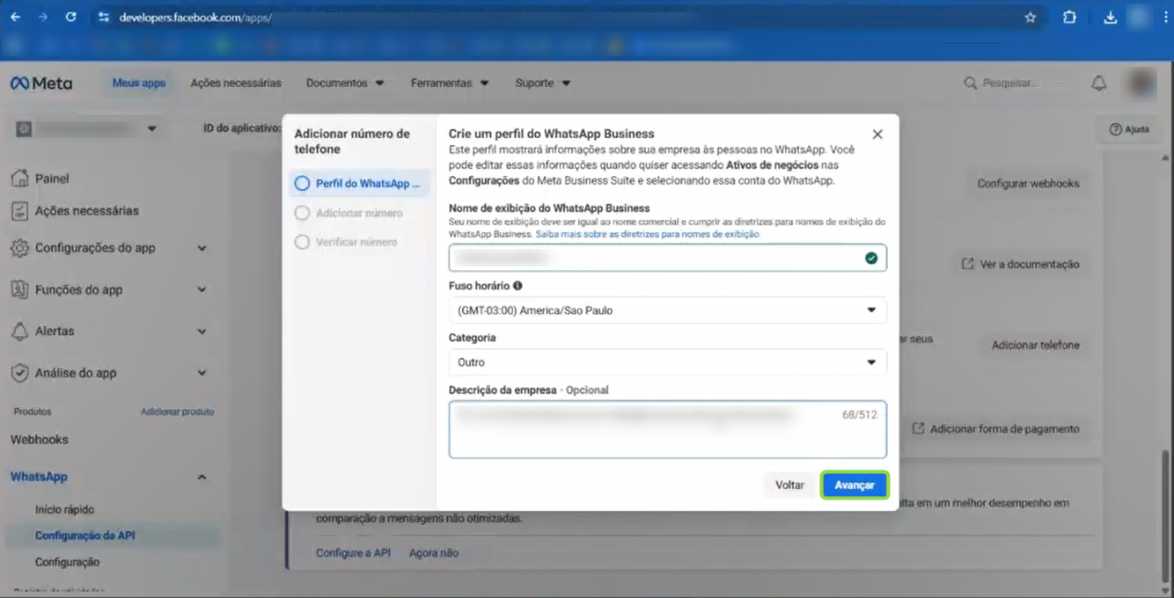Close the WhatsApp Business profile dialog
The height and width of the screenshot is (598, 1174).
(x=877, y=135)
